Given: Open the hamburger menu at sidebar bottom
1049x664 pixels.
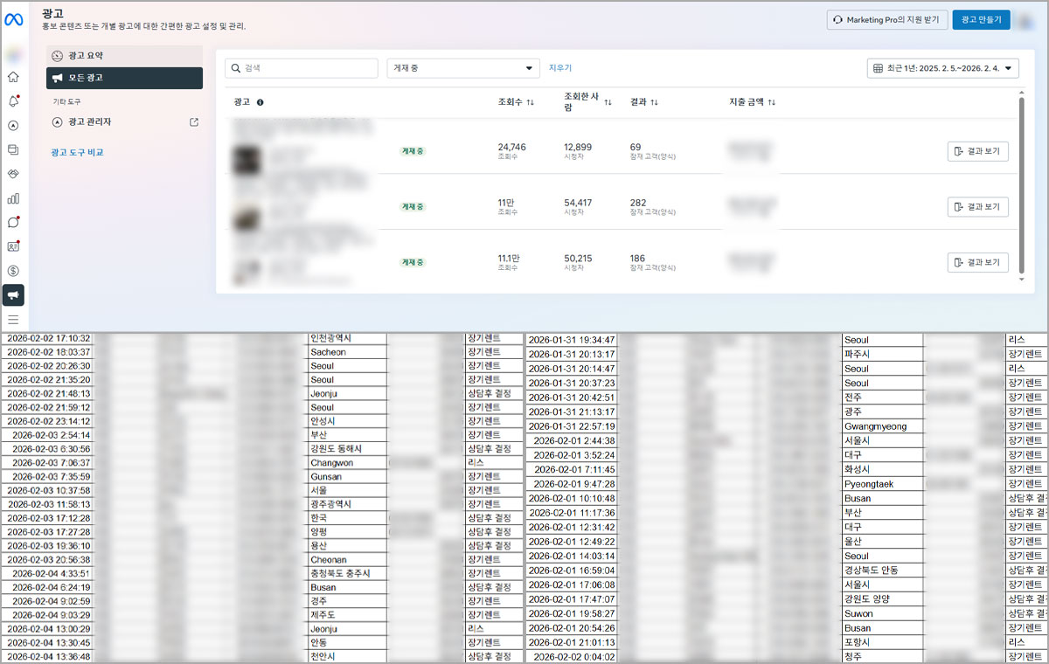Looking at the screenshot, I should (13, 320).
